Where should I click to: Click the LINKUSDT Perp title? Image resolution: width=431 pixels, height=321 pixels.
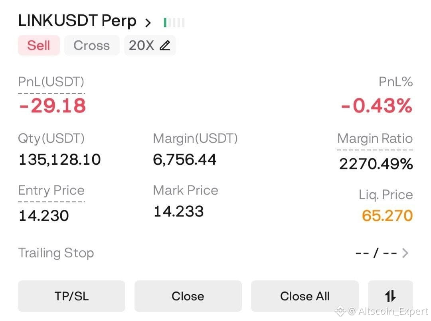[77, 21]
